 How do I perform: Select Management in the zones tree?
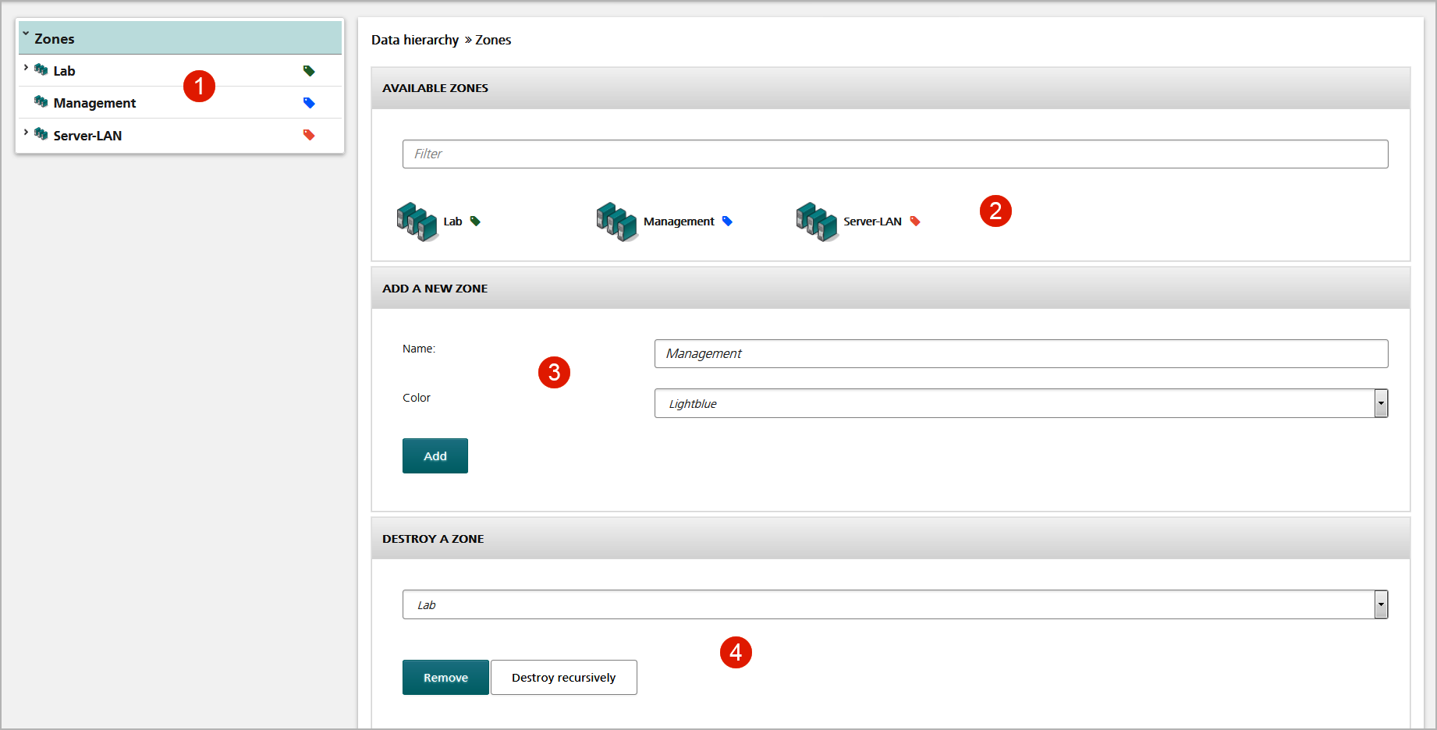click(x=94, y=103)
